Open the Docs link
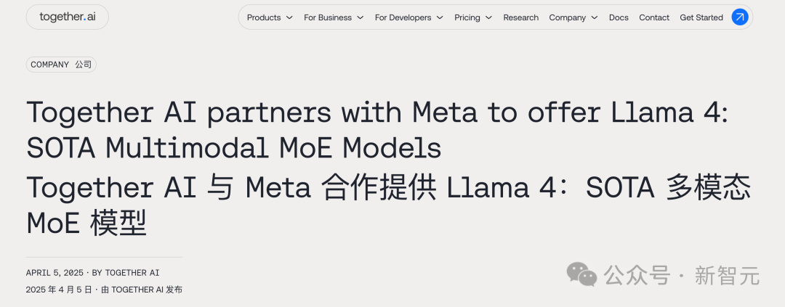The width and height of the screenshot is (785, 307). click(619, 17)
